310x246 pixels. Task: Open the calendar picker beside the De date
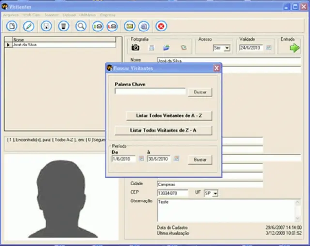click(x=141, y=158)
